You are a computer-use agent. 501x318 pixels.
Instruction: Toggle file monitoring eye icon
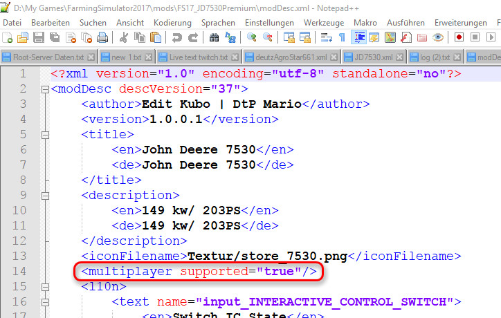tap(438, 37)
